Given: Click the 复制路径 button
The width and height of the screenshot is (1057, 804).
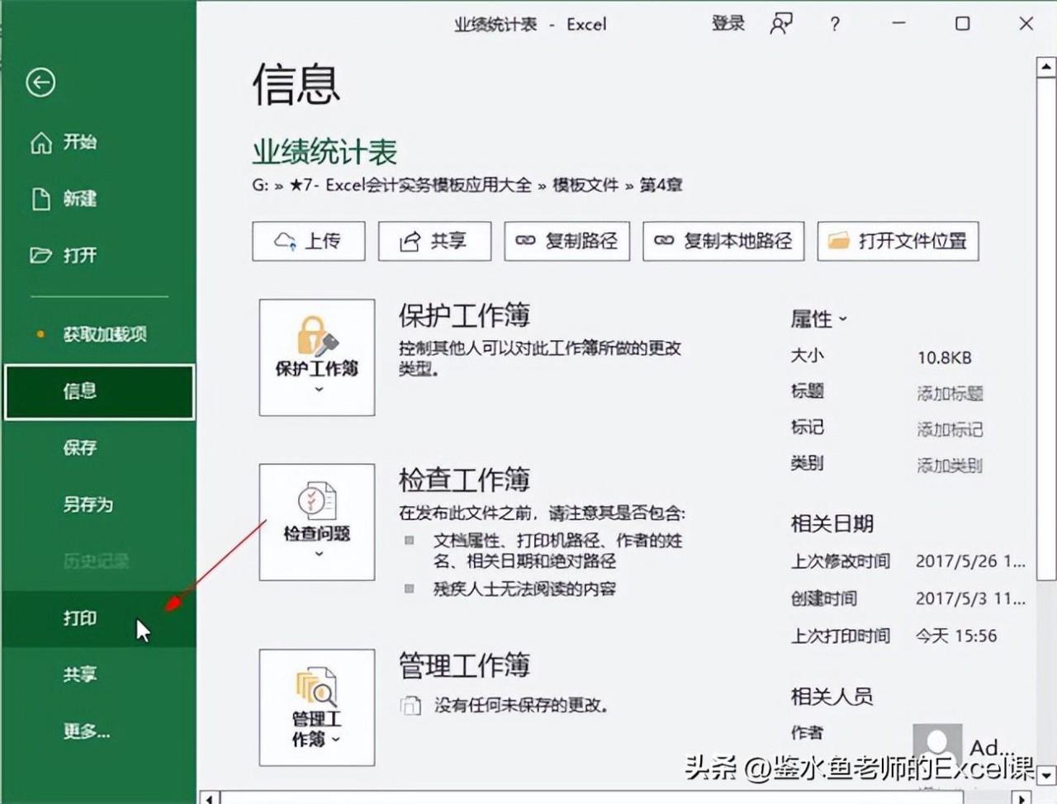Looking at the screenshot, I should pyautogui.click(x=567, y=241).
